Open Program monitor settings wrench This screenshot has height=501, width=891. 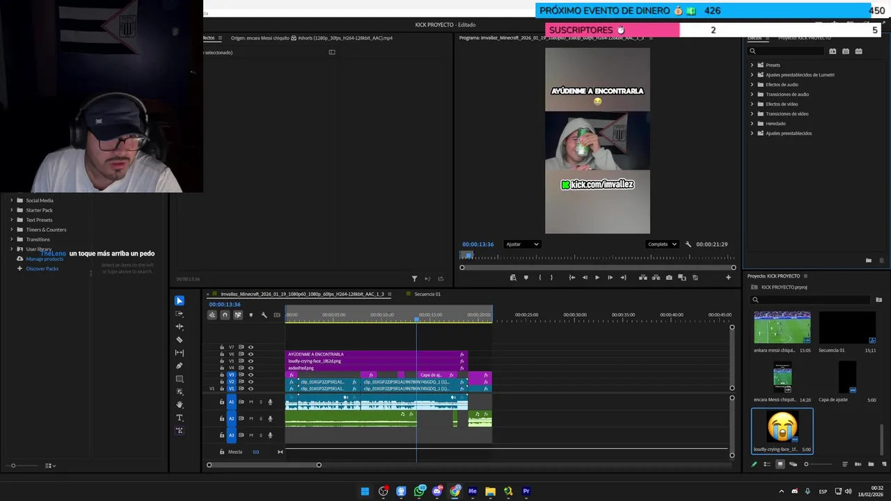[688, 244]
